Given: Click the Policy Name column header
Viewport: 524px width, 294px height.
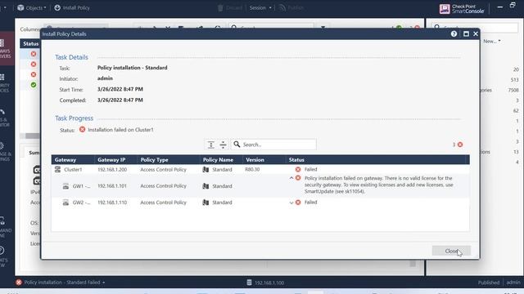Looking at the screenshot, I should point(221,160).
